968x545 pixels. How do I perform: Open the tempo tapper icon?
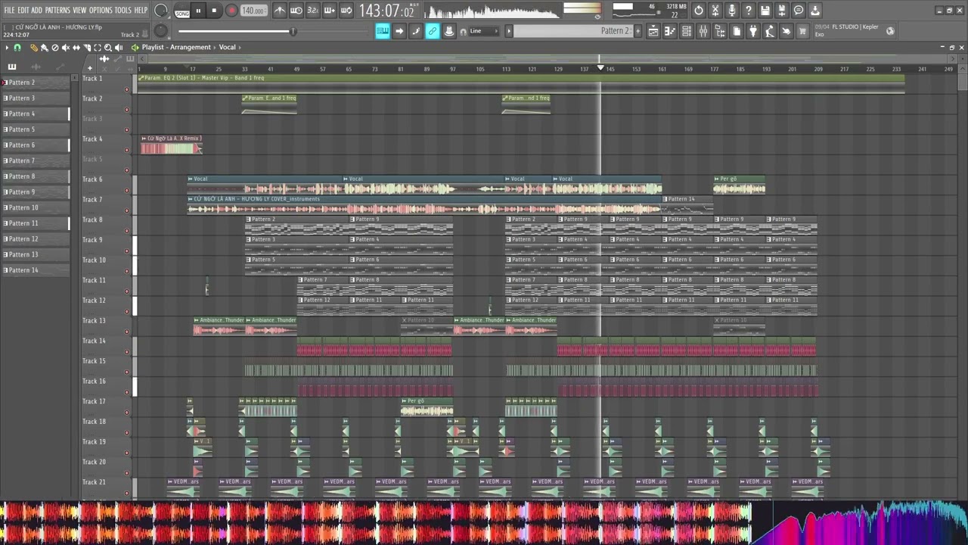pyautogui.click(x=770, y=31)
